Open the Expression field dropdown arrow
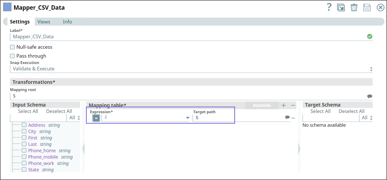387x180 pixels. point(187,118)
